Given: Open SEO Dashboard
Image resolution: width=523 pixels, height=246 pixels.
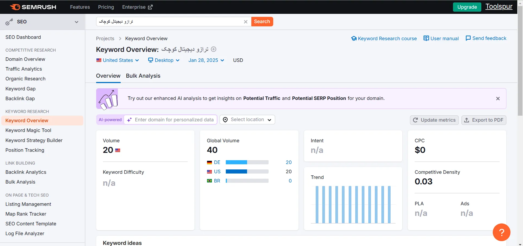Looking at the screenshot, I should coord(23,37).
